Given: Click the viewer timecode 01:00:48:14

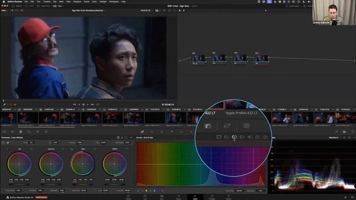Looking at the screenshot, I should tap(168, 104).
